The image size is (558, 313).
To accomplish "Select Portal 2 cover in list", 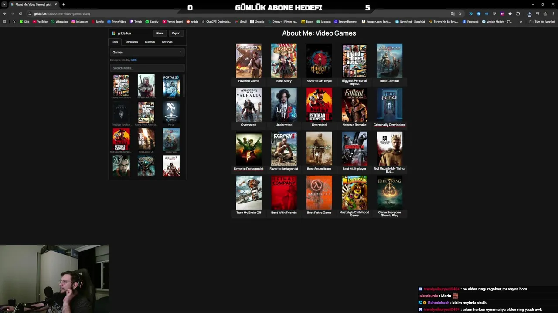I will (x=171, y=85).
